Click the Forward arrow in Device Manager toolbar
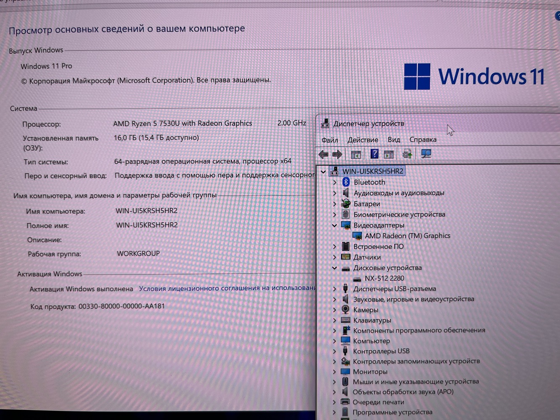 pos(337,154)
